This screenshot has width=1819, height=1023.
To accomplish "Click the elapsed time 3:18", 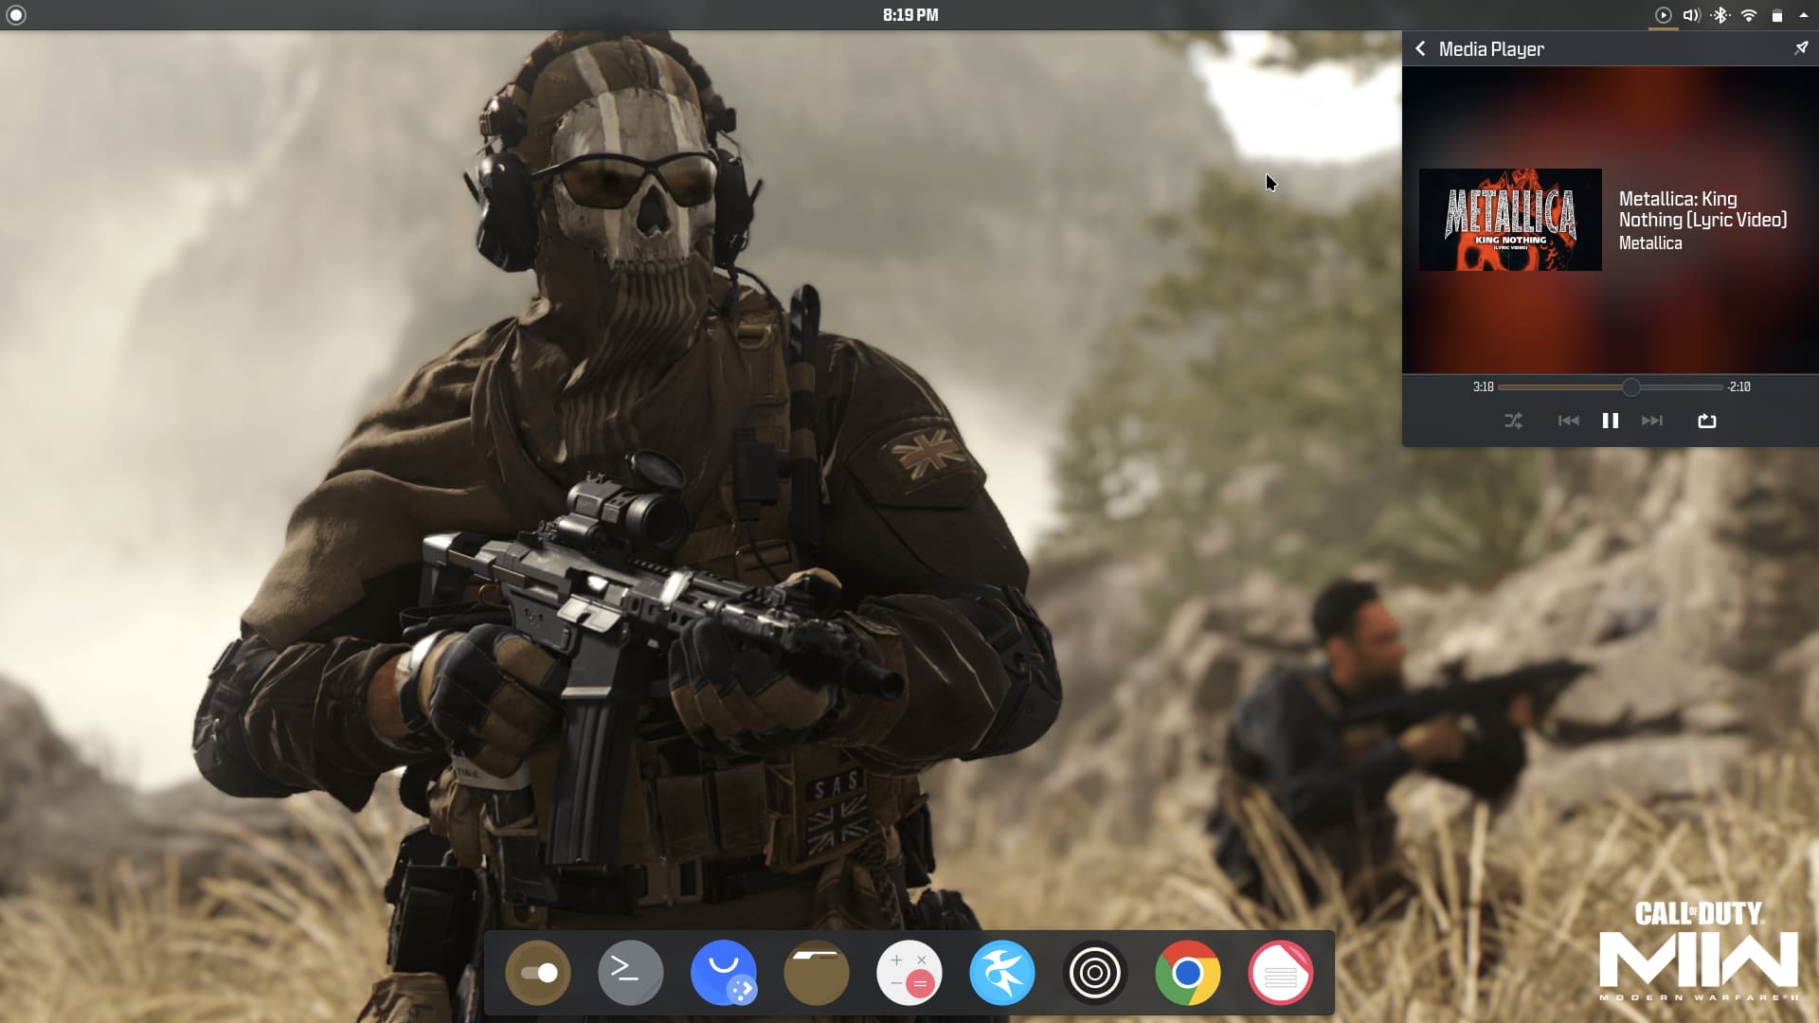I will click(1483, 387).
